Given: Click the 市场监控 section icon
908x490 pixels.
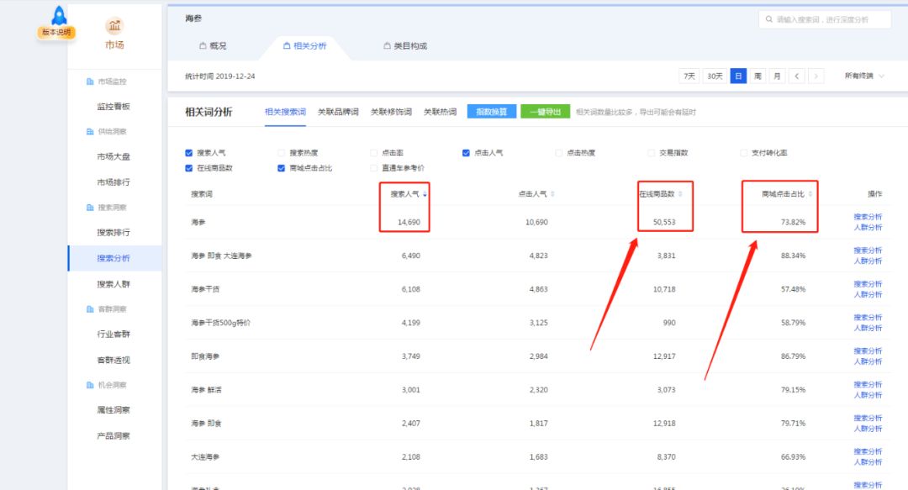Looking at the screenshot, I should (x=90, y=82).
